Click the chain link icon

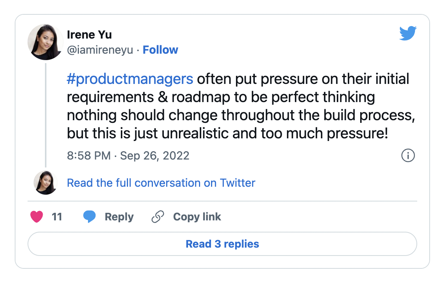pos(158,217)
